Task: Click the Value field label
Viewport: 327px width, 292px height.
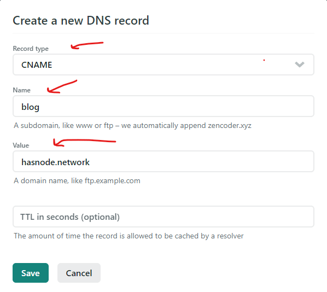Action: [x=21, y=145]
